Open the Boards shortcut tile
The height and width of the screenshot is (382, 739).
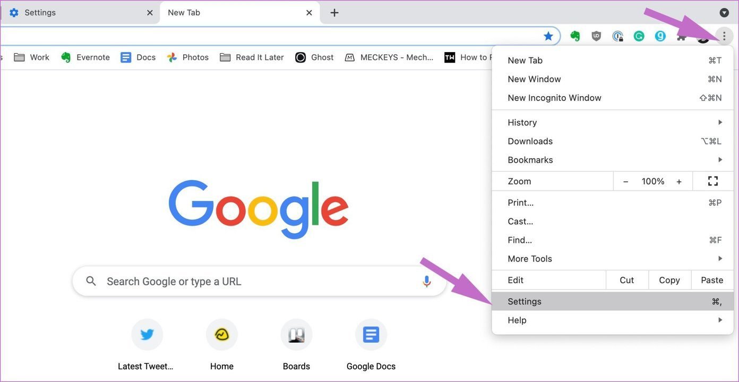click(296, 344)
